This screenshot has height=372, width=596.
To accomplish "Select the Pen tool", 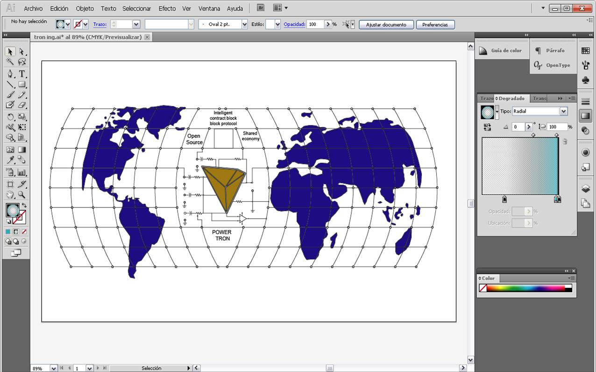I will [10, 74].
